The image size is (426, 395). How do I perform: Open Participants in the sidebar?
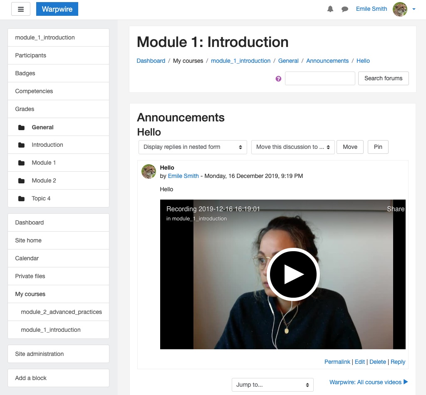[x=58, y=55]
